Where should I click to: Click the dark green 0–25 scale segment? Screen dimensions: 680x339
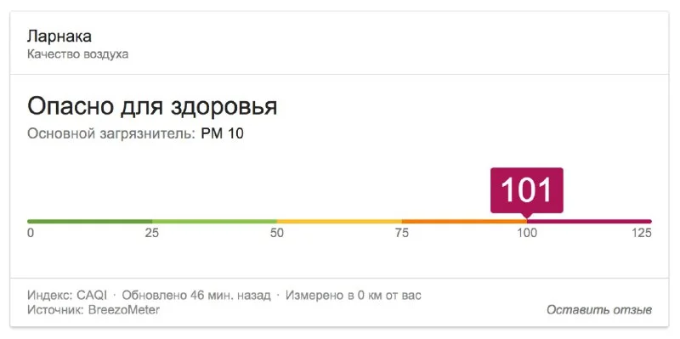90,222
